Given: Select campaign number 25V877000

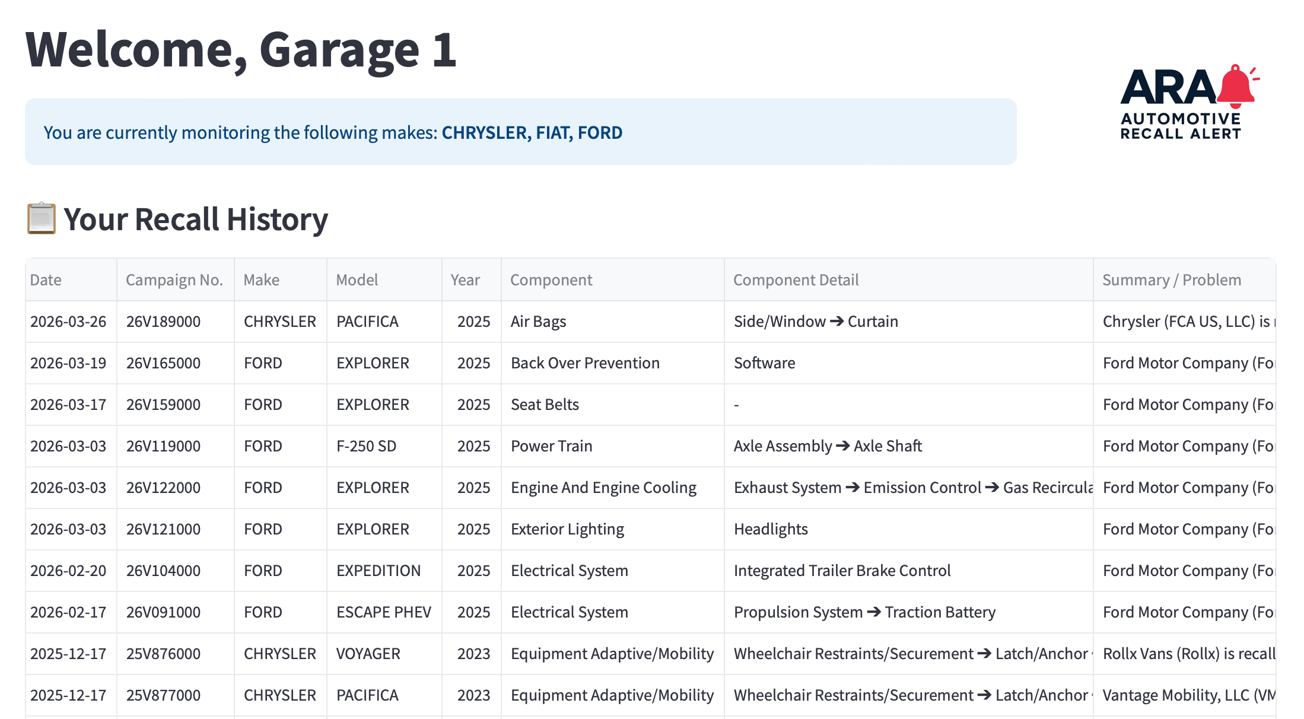Looking at the screenshot, I should (x=175, y=695).
